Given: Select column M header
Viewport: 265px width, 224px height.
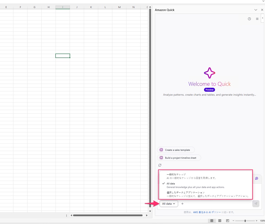Looking at the screenshot, I should pos(119,7).
